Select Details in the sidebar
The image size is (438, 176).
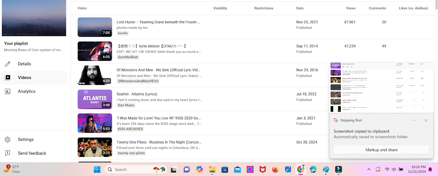24,64
